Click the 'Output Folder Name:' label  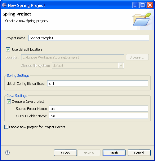pyautogui.click(x=31, y=116)
